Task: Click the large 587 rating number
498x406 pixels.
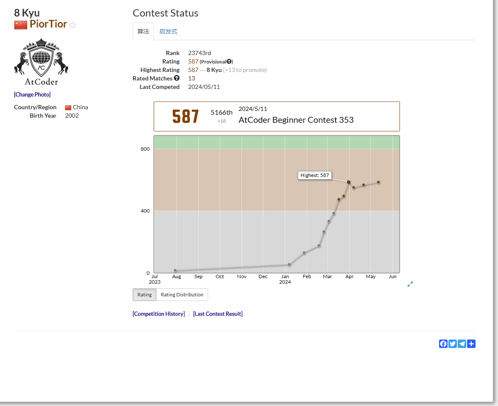Action: [x=186, y=116]
